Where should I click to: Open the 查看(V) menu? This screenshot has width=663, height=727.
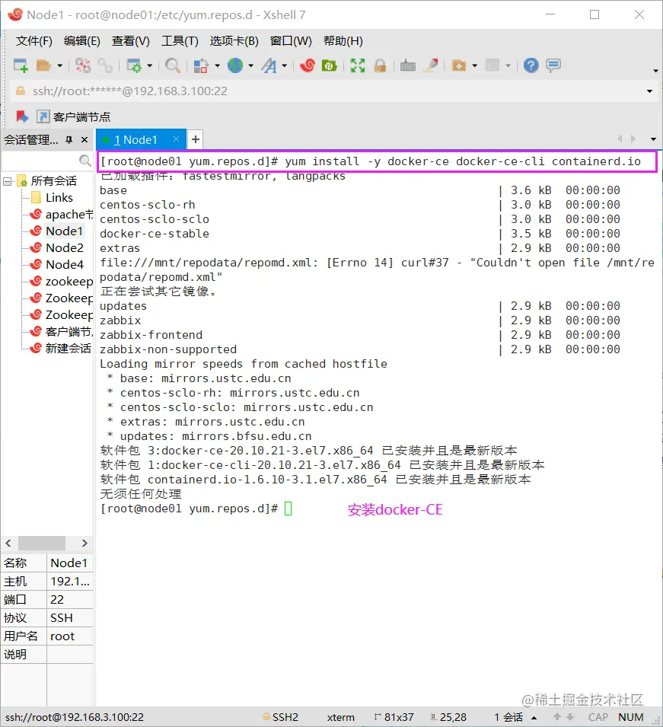[x=131, y=41]
